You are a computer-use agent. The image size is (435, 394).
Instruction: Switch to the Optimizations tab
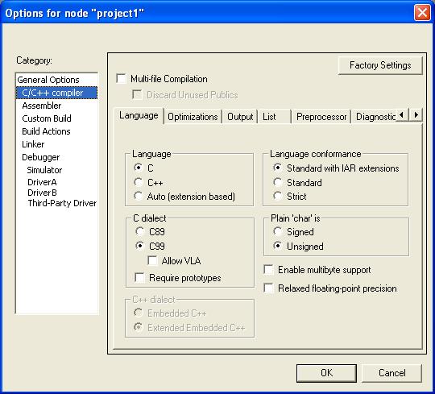pyautogui.click(x=193, y=117)
